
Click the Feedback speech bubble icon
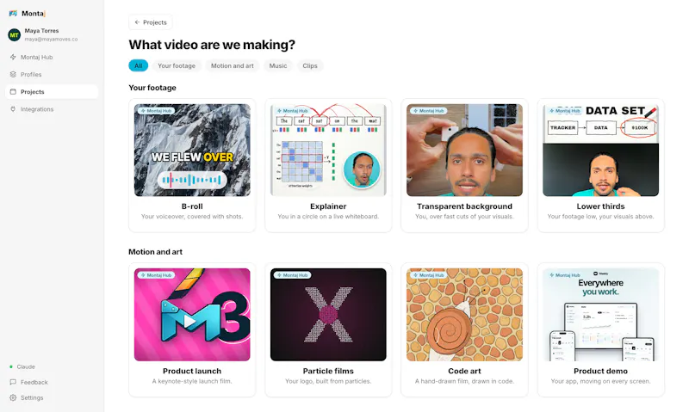[x=13, y=382]
